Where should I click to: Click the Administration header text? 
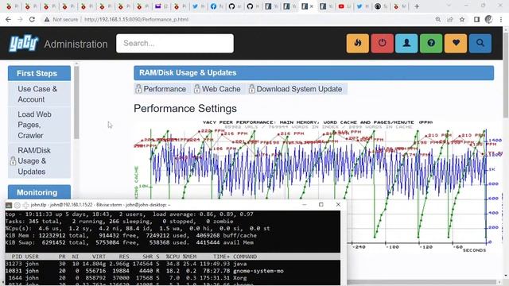tap(76, 44)
